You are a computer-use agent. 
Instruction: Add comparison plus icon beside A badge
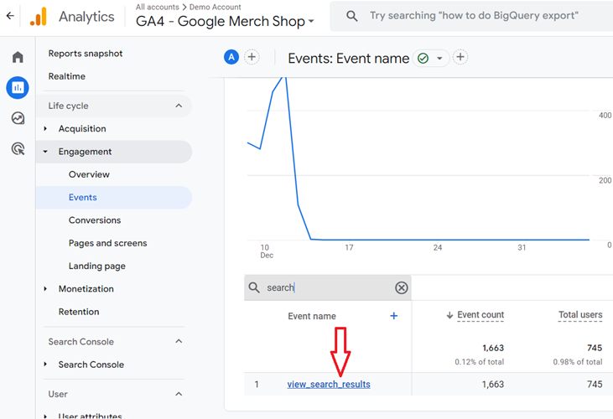[252, 57]
